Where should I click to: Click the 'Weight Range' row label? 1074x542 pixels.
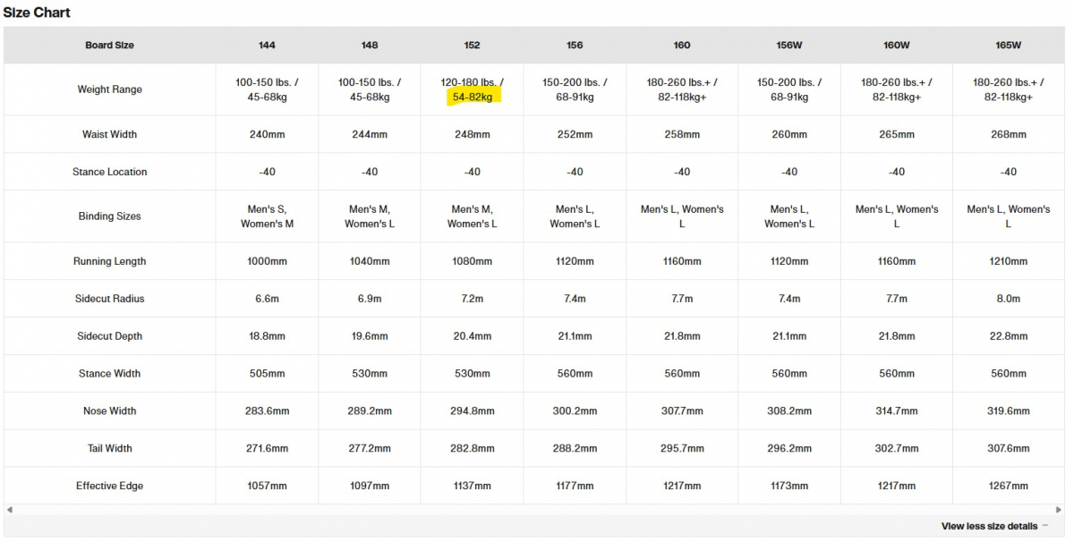point(109,89)
